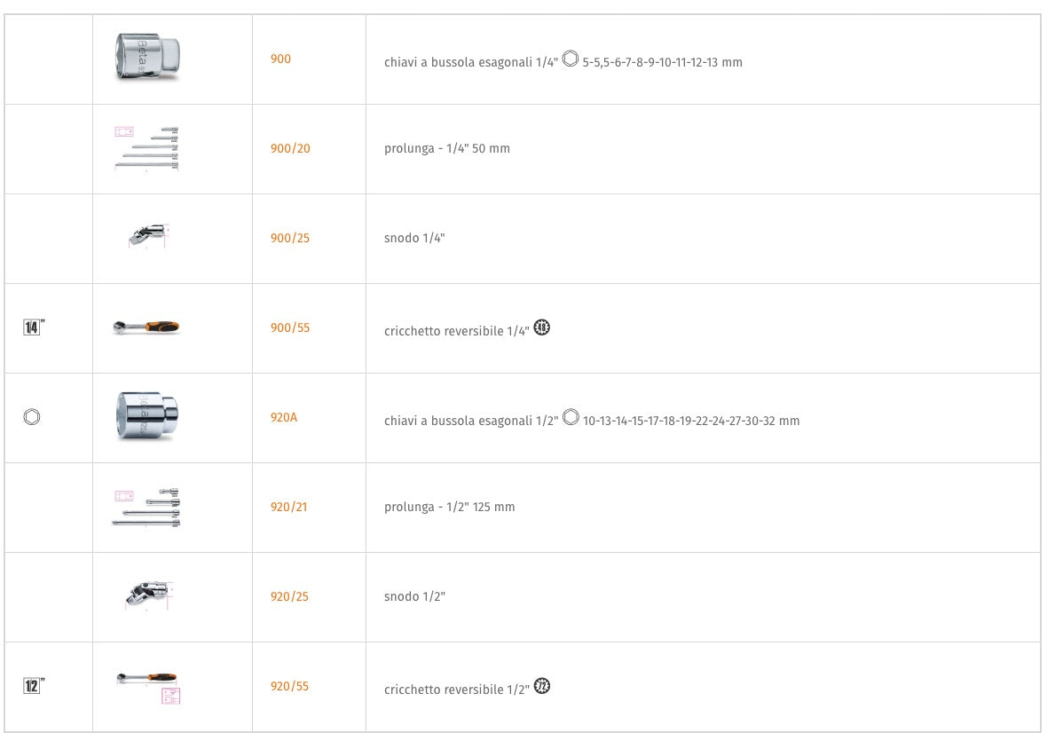Click the 1/2" hexagonal socket thumbnail
The width and height of the screenshot is (1047, 733).
click(148, 417)
